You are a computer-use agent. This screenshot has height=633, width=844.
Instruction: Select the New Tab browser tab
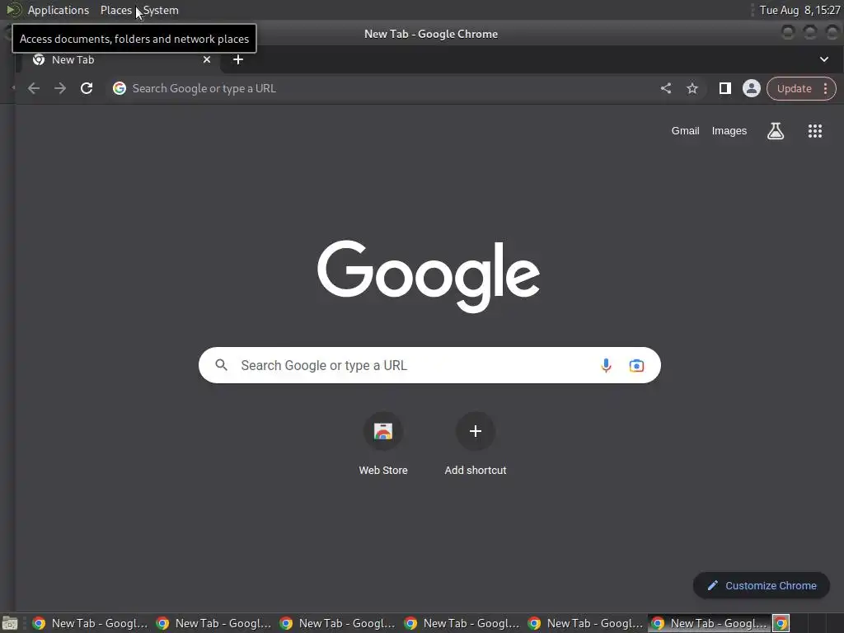click(121, 59)
